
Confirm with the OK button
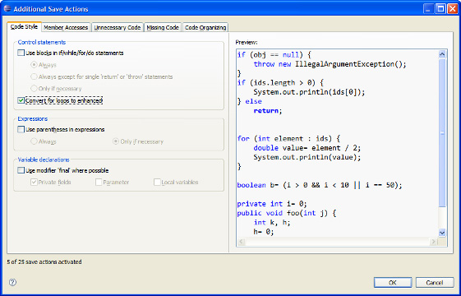pyautogui.click(x=393, y=283)
